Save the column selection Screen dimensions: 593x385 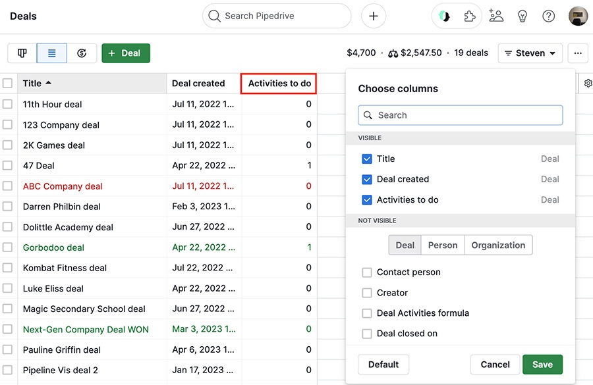[x=542, y=365]
